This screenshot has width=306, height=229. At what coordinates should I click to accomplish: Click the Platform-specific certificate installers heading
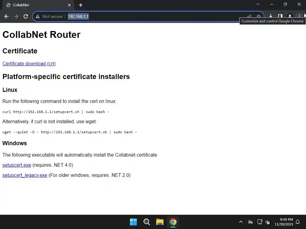[66, 77]
